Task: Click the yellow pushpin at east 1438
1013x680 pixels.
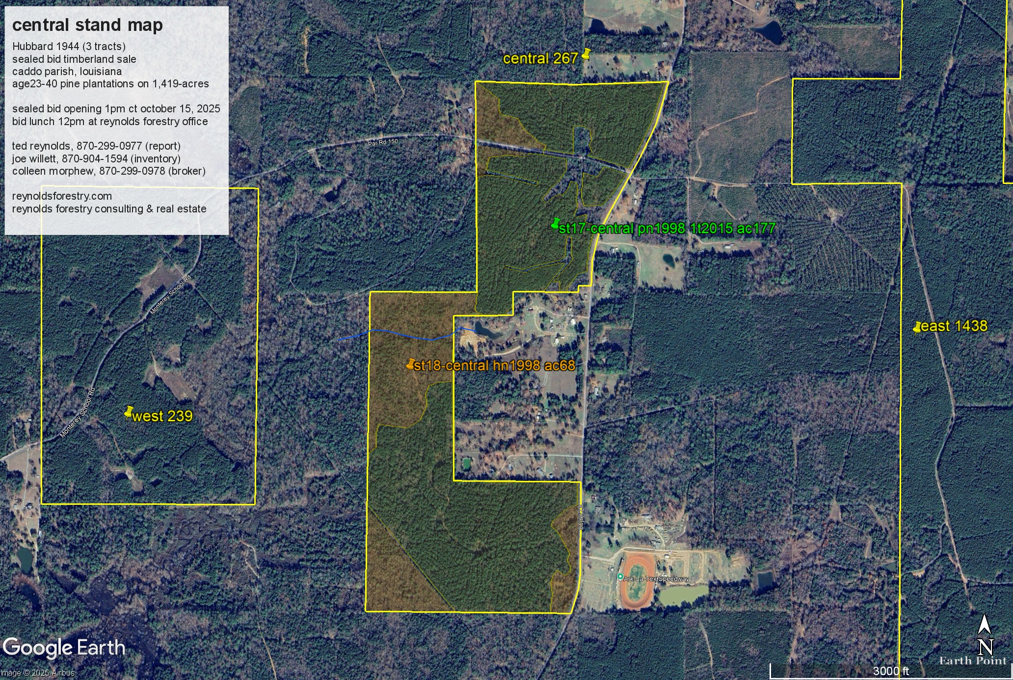Action: pos(917,327)
